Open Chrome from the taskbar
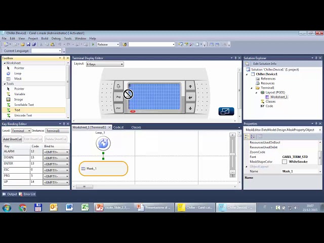 tap(23, 208)
